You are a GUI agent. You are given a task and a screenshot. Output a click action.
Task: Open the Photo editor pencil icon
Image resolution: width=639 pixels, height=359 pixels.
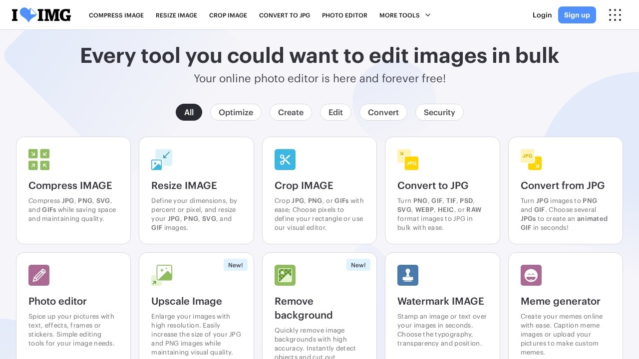pos(39,275)
